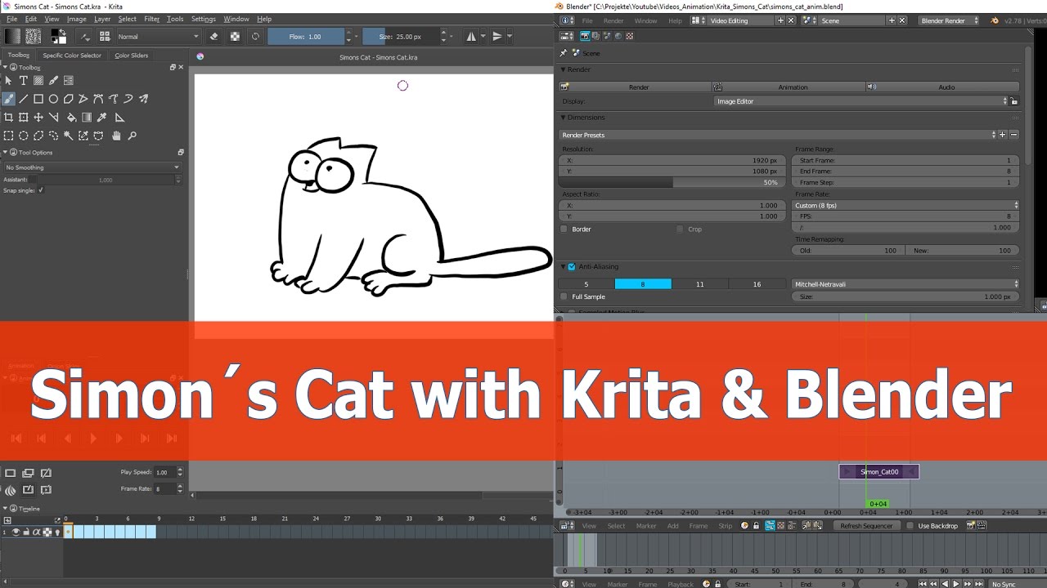This screenshot has width=1047, height=588.
Task: Select the Calligraphy tool in Krita toolbox
Action: [53, 80]
